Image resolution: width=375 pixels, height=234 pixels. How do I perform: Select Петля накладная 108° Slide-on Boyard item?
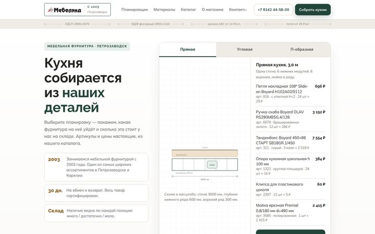(x=290, y=94)
